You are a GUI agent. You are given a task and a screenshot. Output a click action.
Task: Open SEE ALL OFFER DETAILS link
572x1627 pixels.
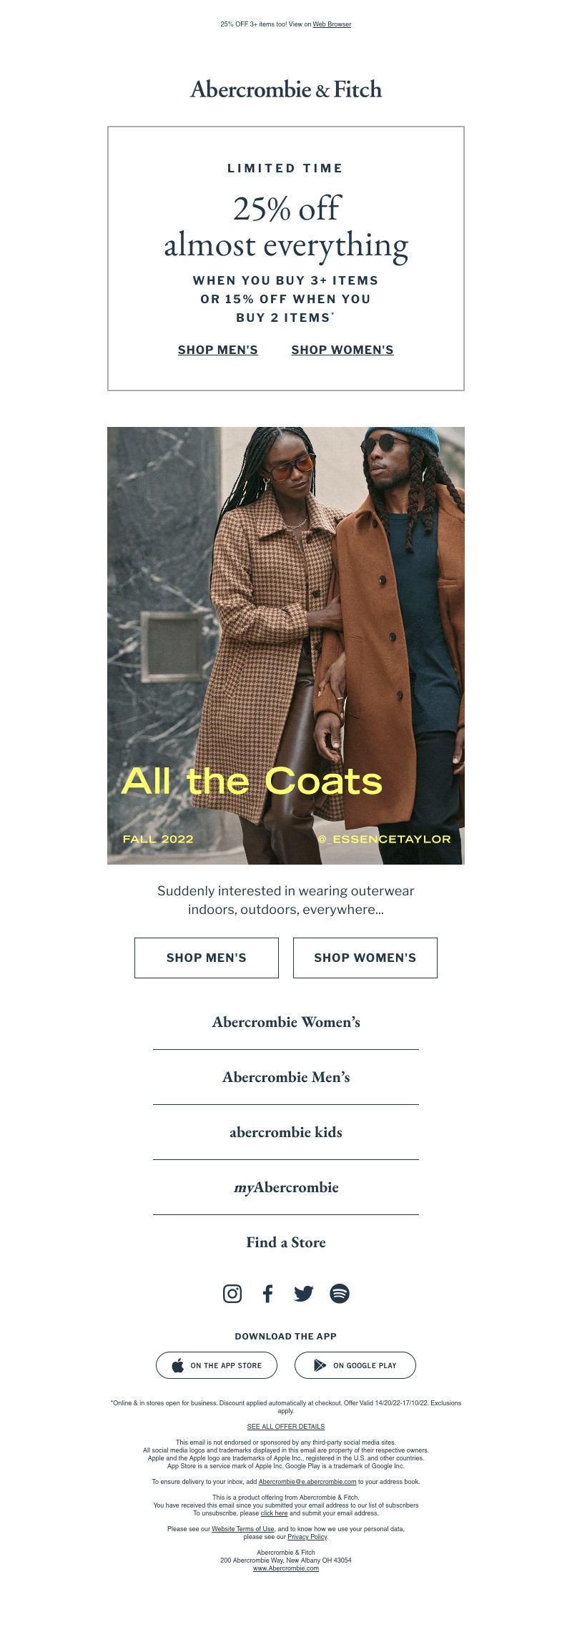[286, 1426]
